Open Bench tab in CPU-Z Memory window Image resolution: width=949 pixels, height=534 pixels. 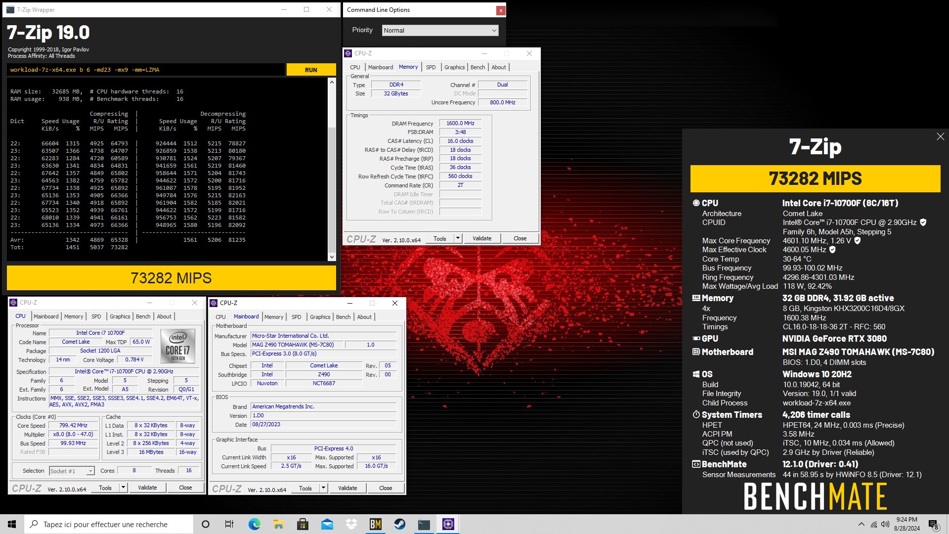477,67
